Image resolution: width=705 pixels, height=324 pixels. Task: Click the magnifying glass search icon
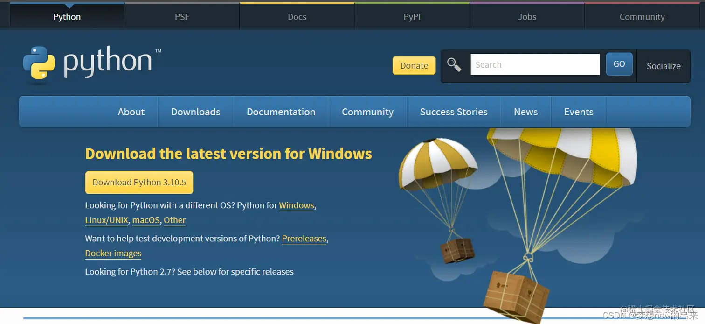(x=454, y=65)
